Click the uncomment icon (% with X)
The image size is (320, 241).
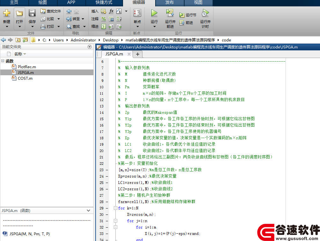click(111, 19)
